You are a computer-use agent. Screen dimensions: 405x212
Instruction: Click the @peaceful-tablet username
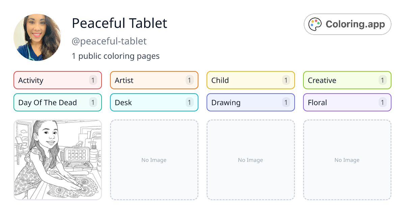(109, 41)
